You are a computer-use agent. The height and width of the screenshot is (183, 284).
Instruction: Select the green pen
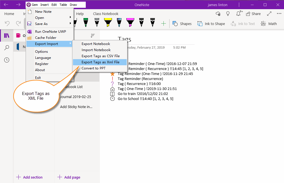point(86,22)
